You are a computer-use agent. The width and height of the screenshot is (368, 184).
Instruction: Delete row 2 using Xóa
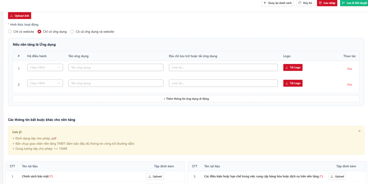coord(349,85)
